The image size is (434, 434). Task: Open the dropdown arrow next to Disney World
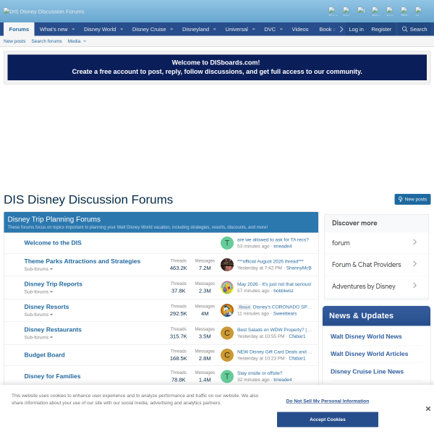(122, 30)
